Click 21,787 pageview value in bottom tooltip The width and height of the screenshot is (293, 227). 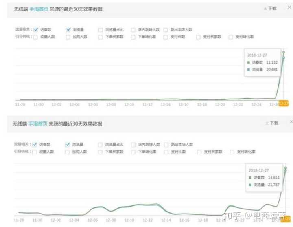tap(274, 185)
